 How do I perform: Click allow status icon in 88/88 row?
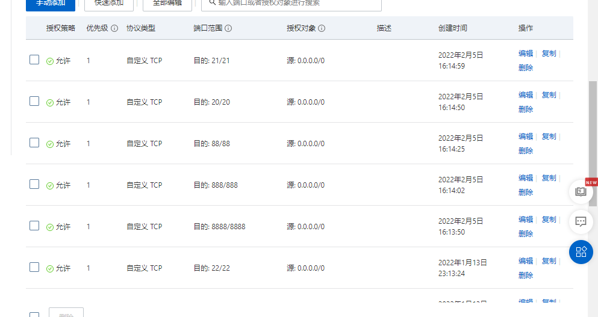pos(50,144)
